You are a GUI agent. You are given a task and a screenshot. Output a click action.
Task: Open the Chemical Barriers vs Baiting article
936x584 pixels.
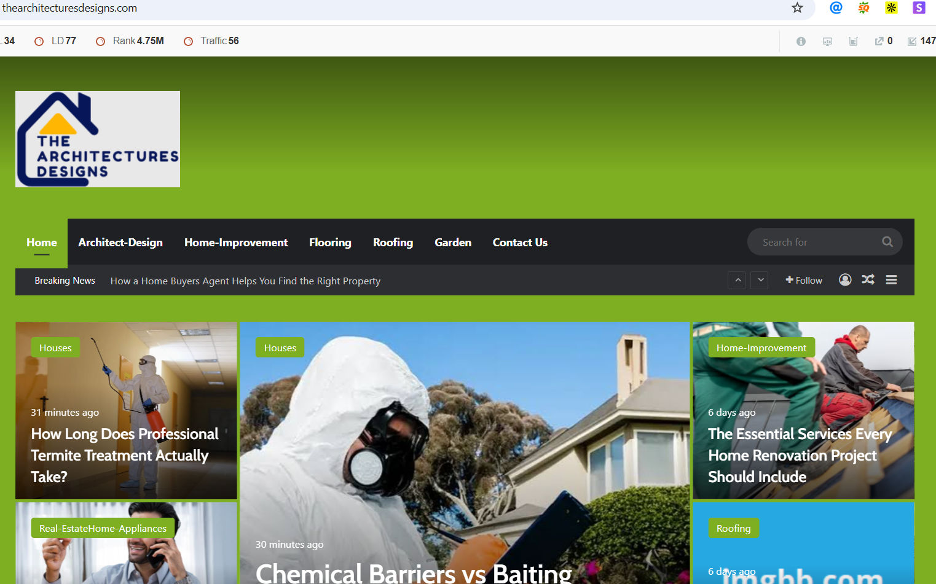click(x=414, y=573)
